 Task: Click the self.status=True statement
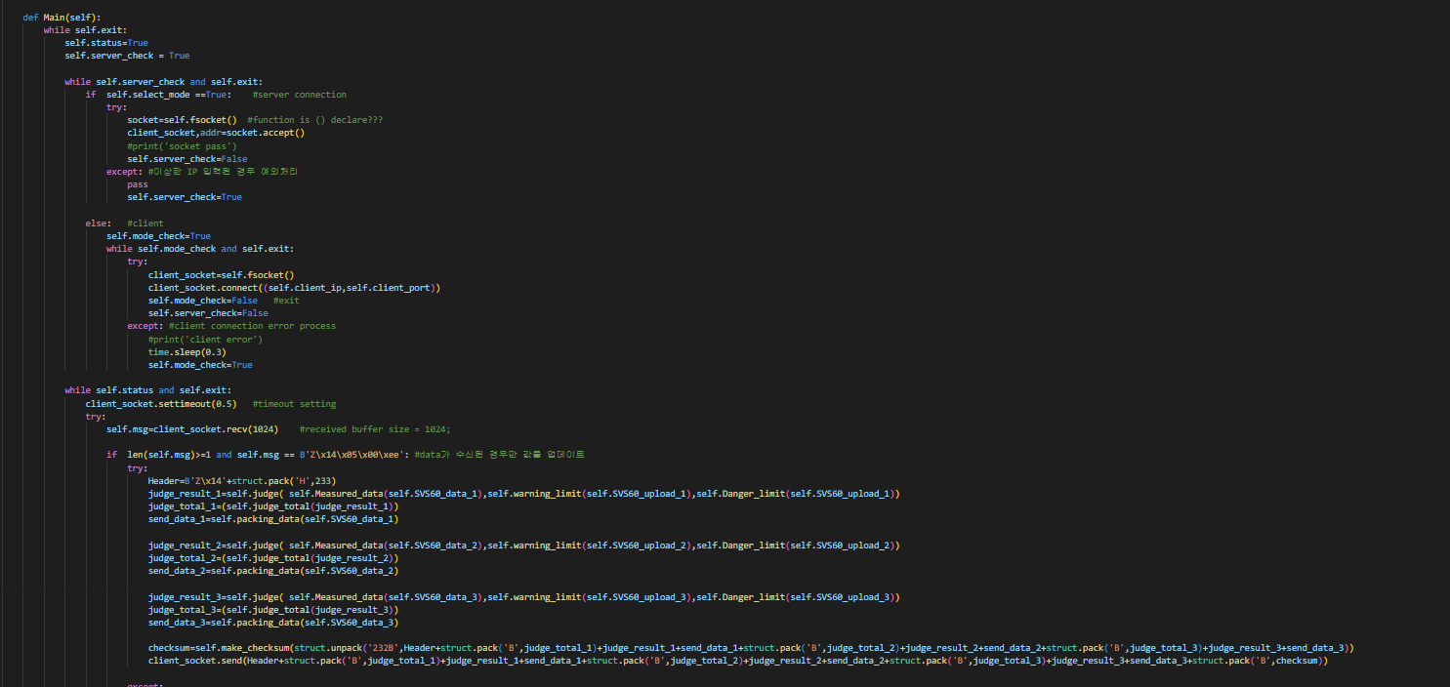pos(106,43)
